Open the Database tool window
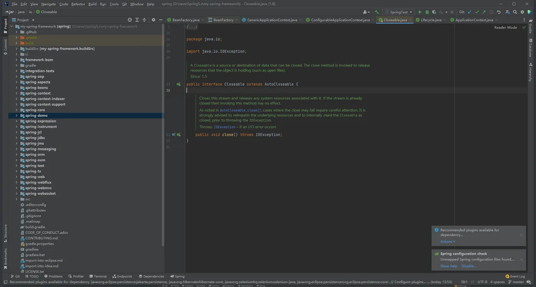This screenshot has height=287, width=536. point(531,48)
